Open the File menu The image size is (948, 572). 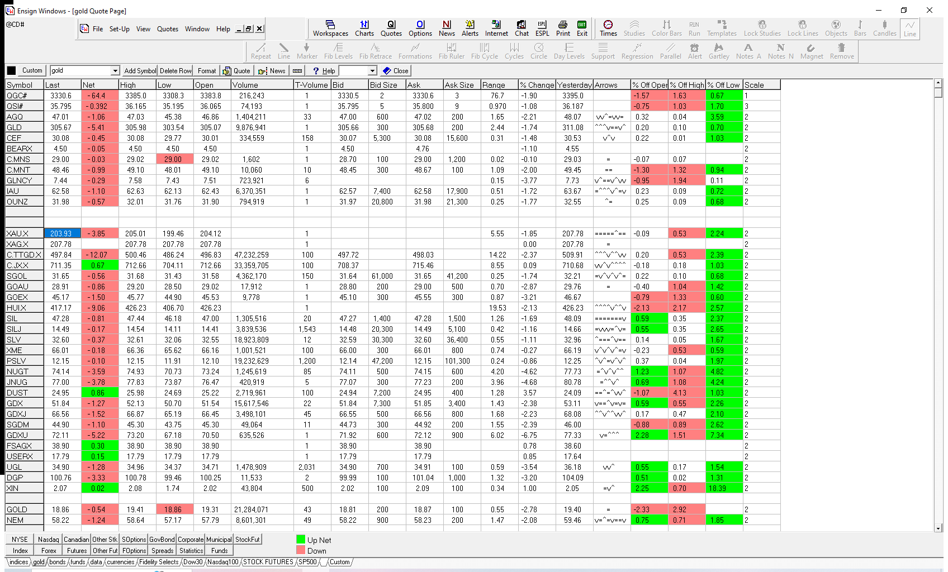(98, 29)
